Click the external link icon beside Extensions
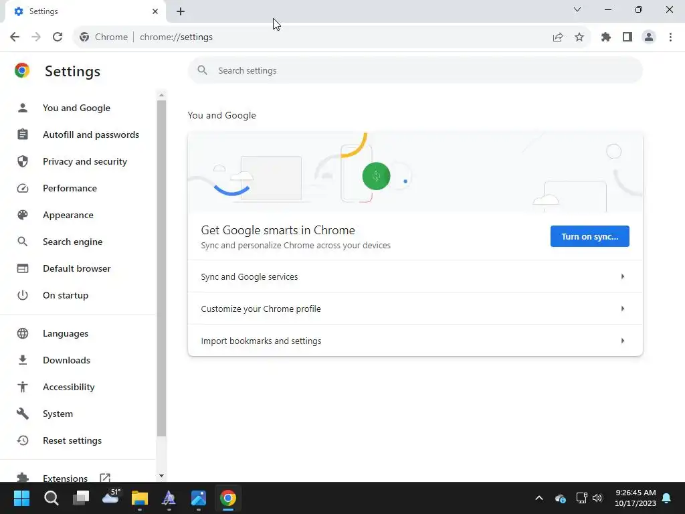Image resolution: width=685 pixels, height=514 pixels. (105, 478)
